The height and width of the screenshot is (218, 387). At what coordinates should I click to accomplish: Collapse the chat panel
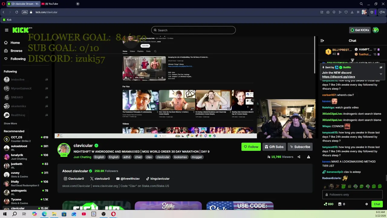pyautogui.click(x=322, y=41)
